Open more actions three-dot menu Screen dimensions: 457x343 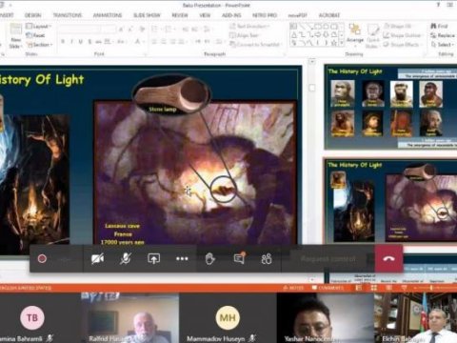182,259
